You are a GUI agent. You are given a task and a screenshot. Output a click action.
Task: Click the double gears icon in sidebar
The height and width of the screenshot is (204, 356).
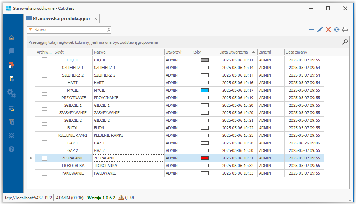coord(11,93)
